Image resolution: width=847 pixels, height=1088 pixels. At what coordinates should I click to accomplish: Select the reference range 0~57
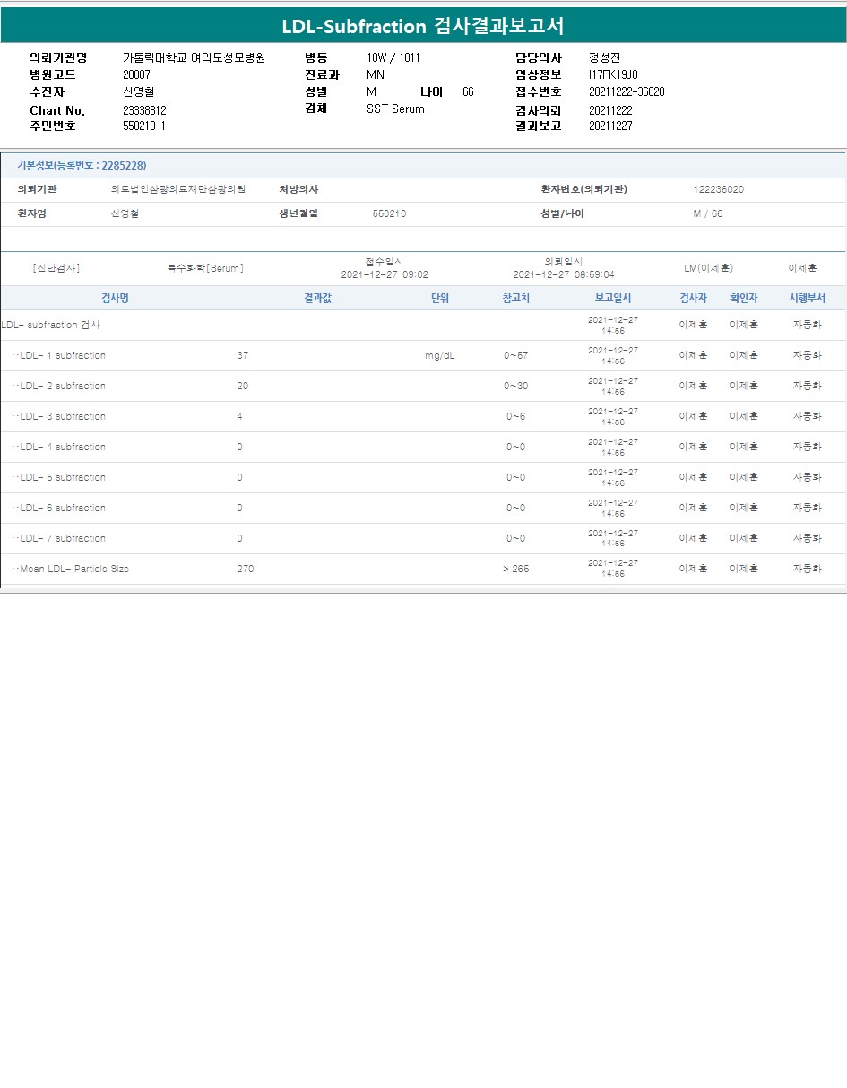(x=515, y=355)
